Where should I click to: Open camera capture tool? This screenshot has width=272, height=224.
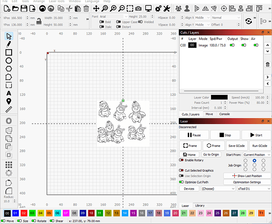pyautogui.click(x=138, y=9)
